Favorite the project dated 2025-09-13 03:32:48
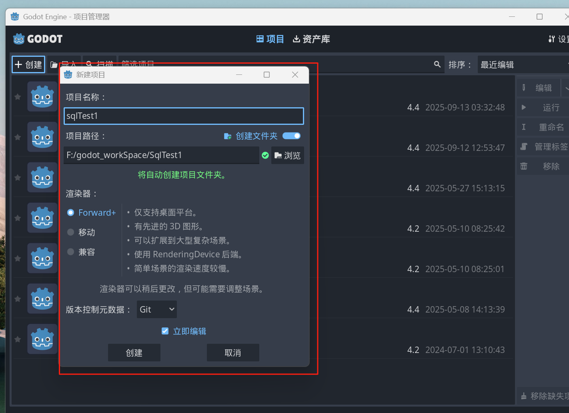This screenshot has width=569, height=413. coord(18,97)
